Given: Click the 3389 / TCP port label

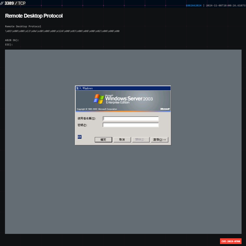Looking at the screenshot, I should tap(15, 3).
